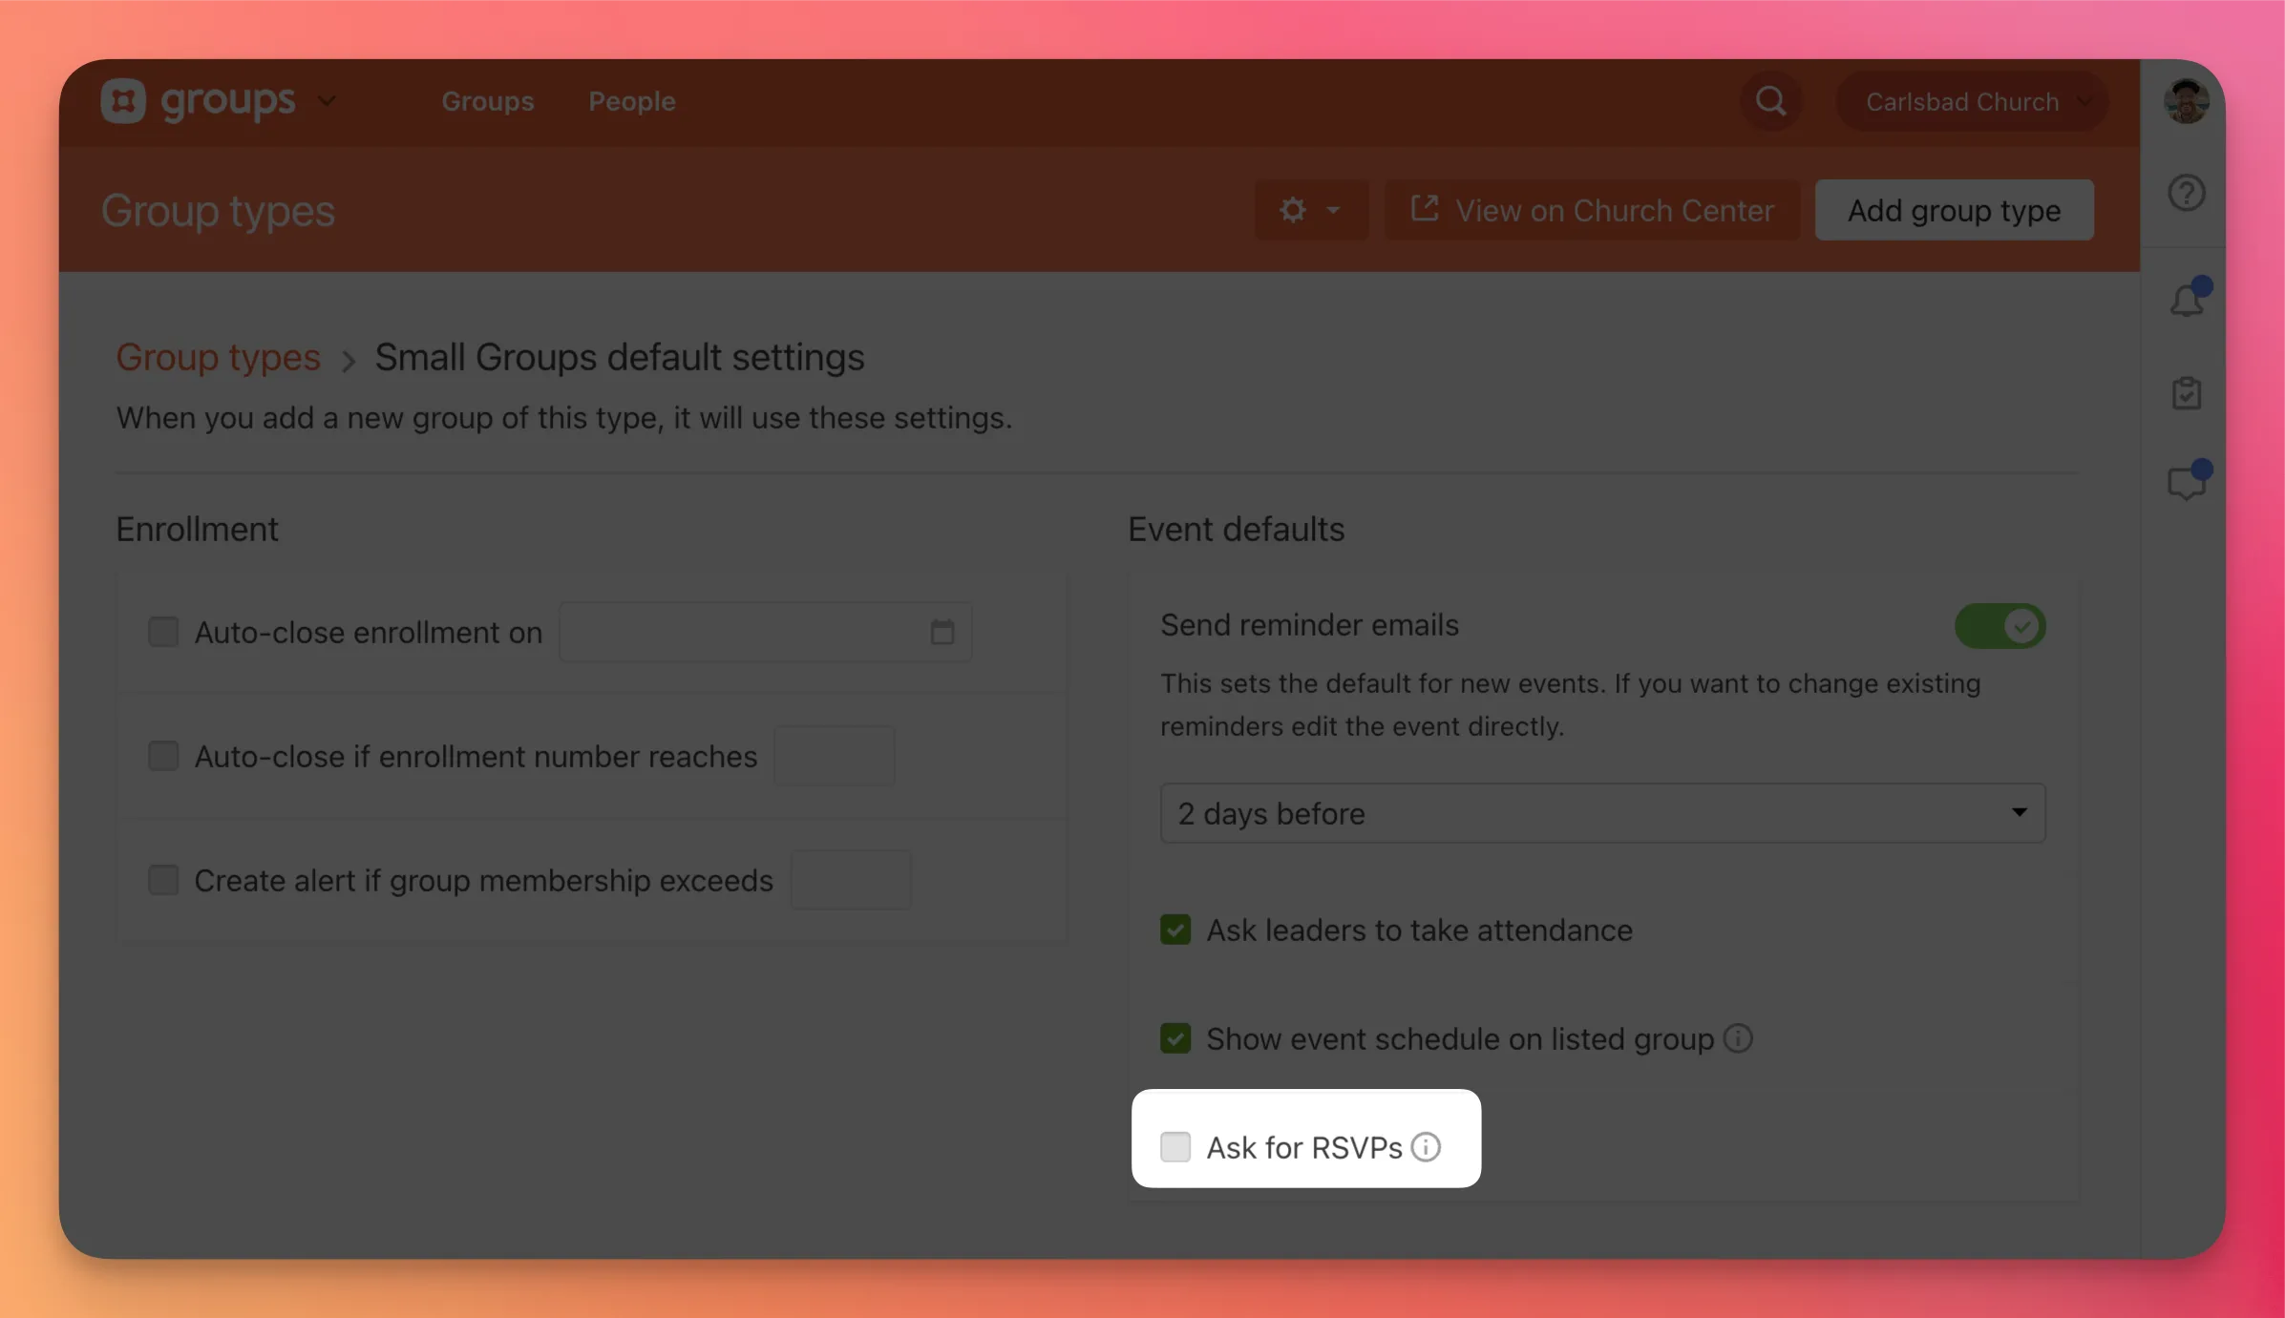The width and height of the screenshot is (2285, 1318).
Task: Open notifications via the bell icon
Action: (2187, 298)
